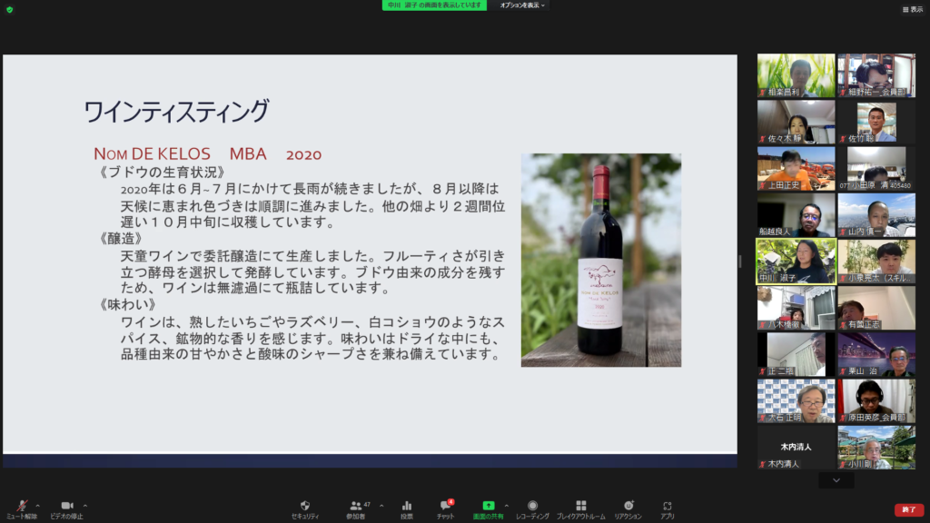930x523 pixels.
Task: Select 小川剛's video tile
Action: coord(876,448)
